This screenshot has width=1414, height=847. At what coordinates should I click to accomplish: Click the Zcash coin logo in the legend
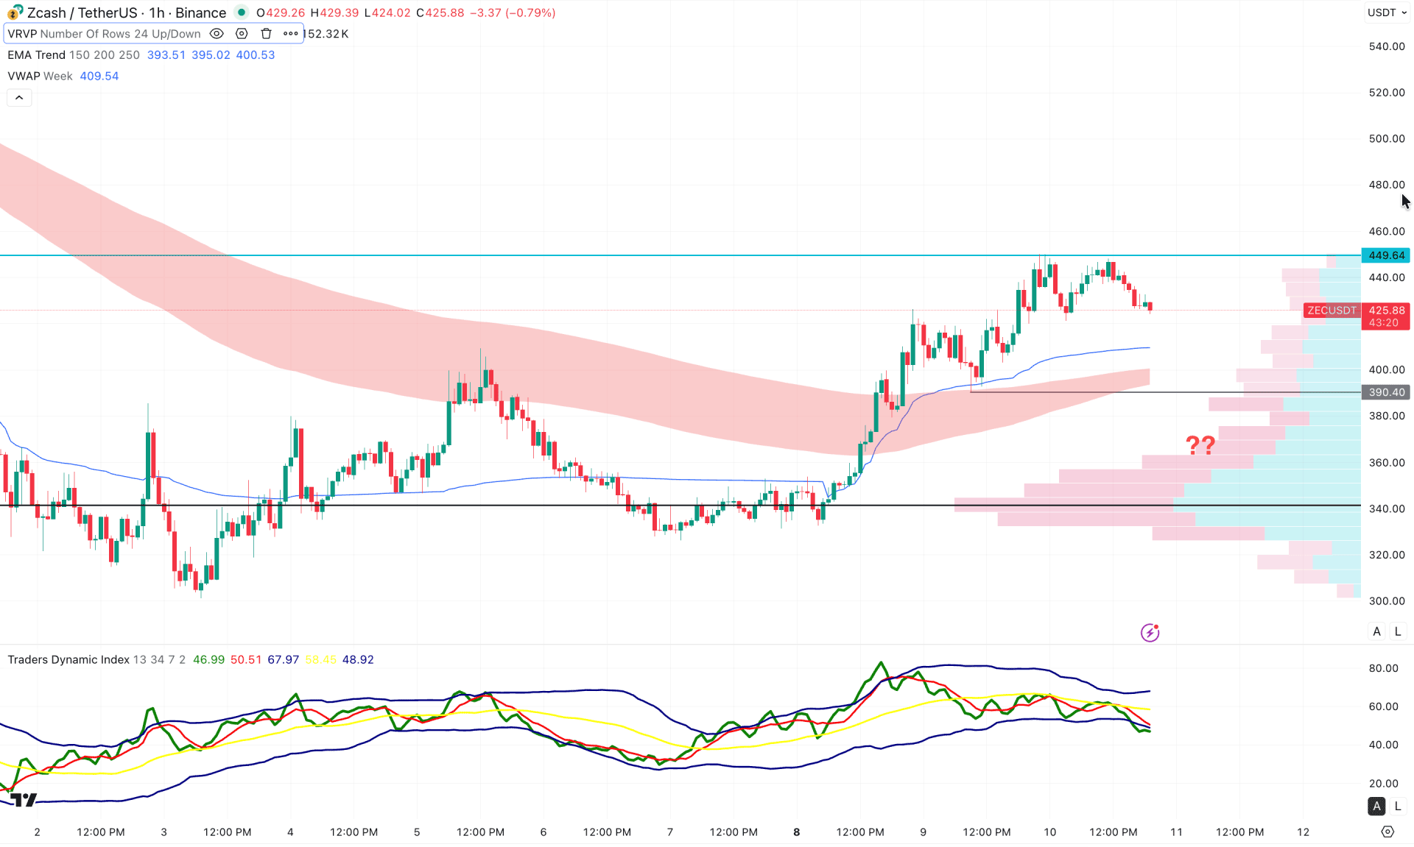13,13
